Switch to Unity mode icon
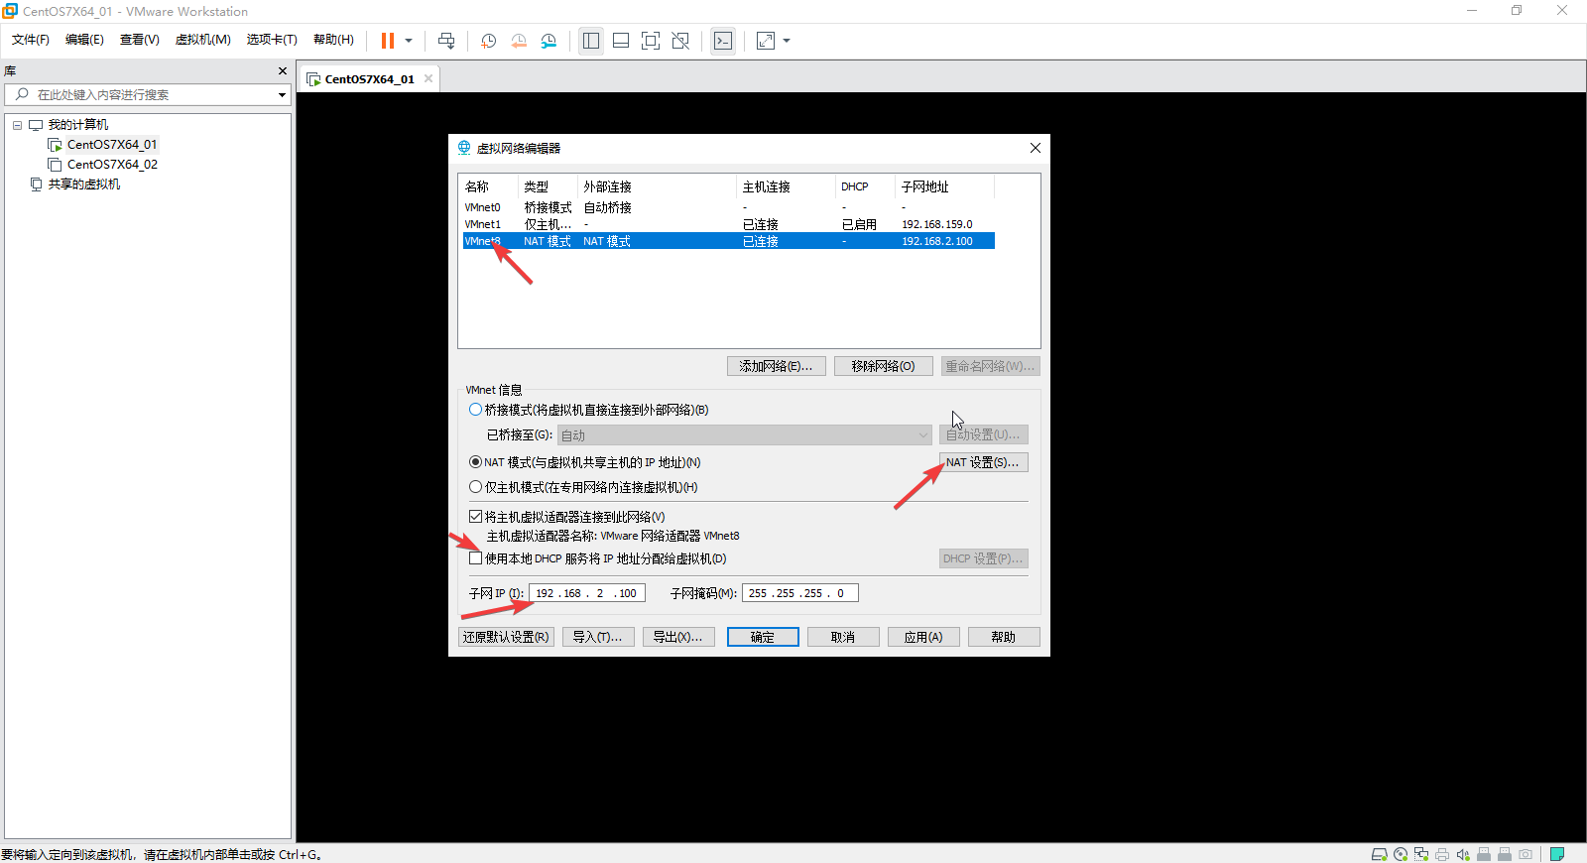The width and height of the screenshot is (1587, 863). coord(680,41)
